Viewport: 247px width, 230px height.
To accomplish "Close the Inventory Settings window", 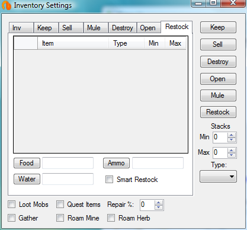I will [233, 3].
